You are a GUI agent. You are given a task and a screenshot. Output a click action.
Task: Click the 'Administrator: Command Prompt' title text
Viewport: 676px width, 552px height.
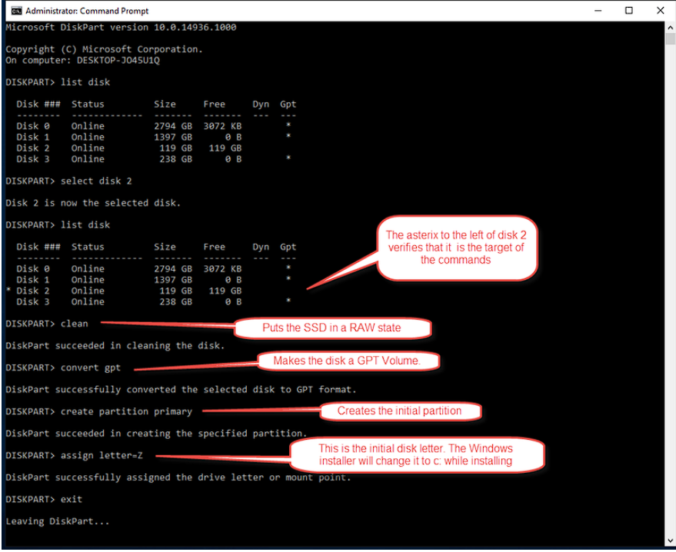[x=87, y=12]
